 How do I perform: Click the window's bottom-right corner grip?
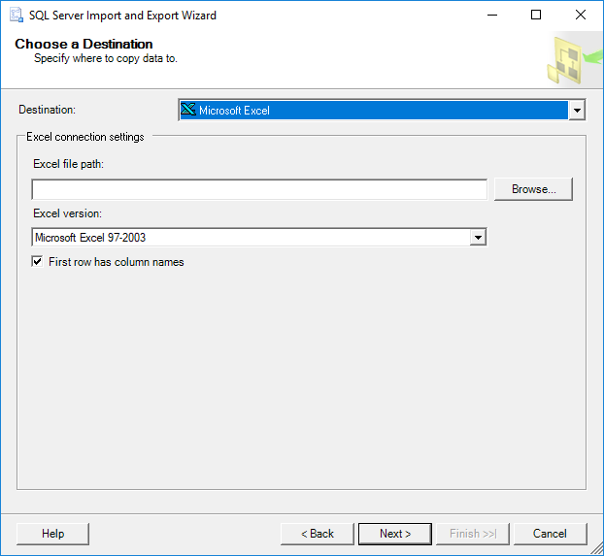(x=597, y=548)
